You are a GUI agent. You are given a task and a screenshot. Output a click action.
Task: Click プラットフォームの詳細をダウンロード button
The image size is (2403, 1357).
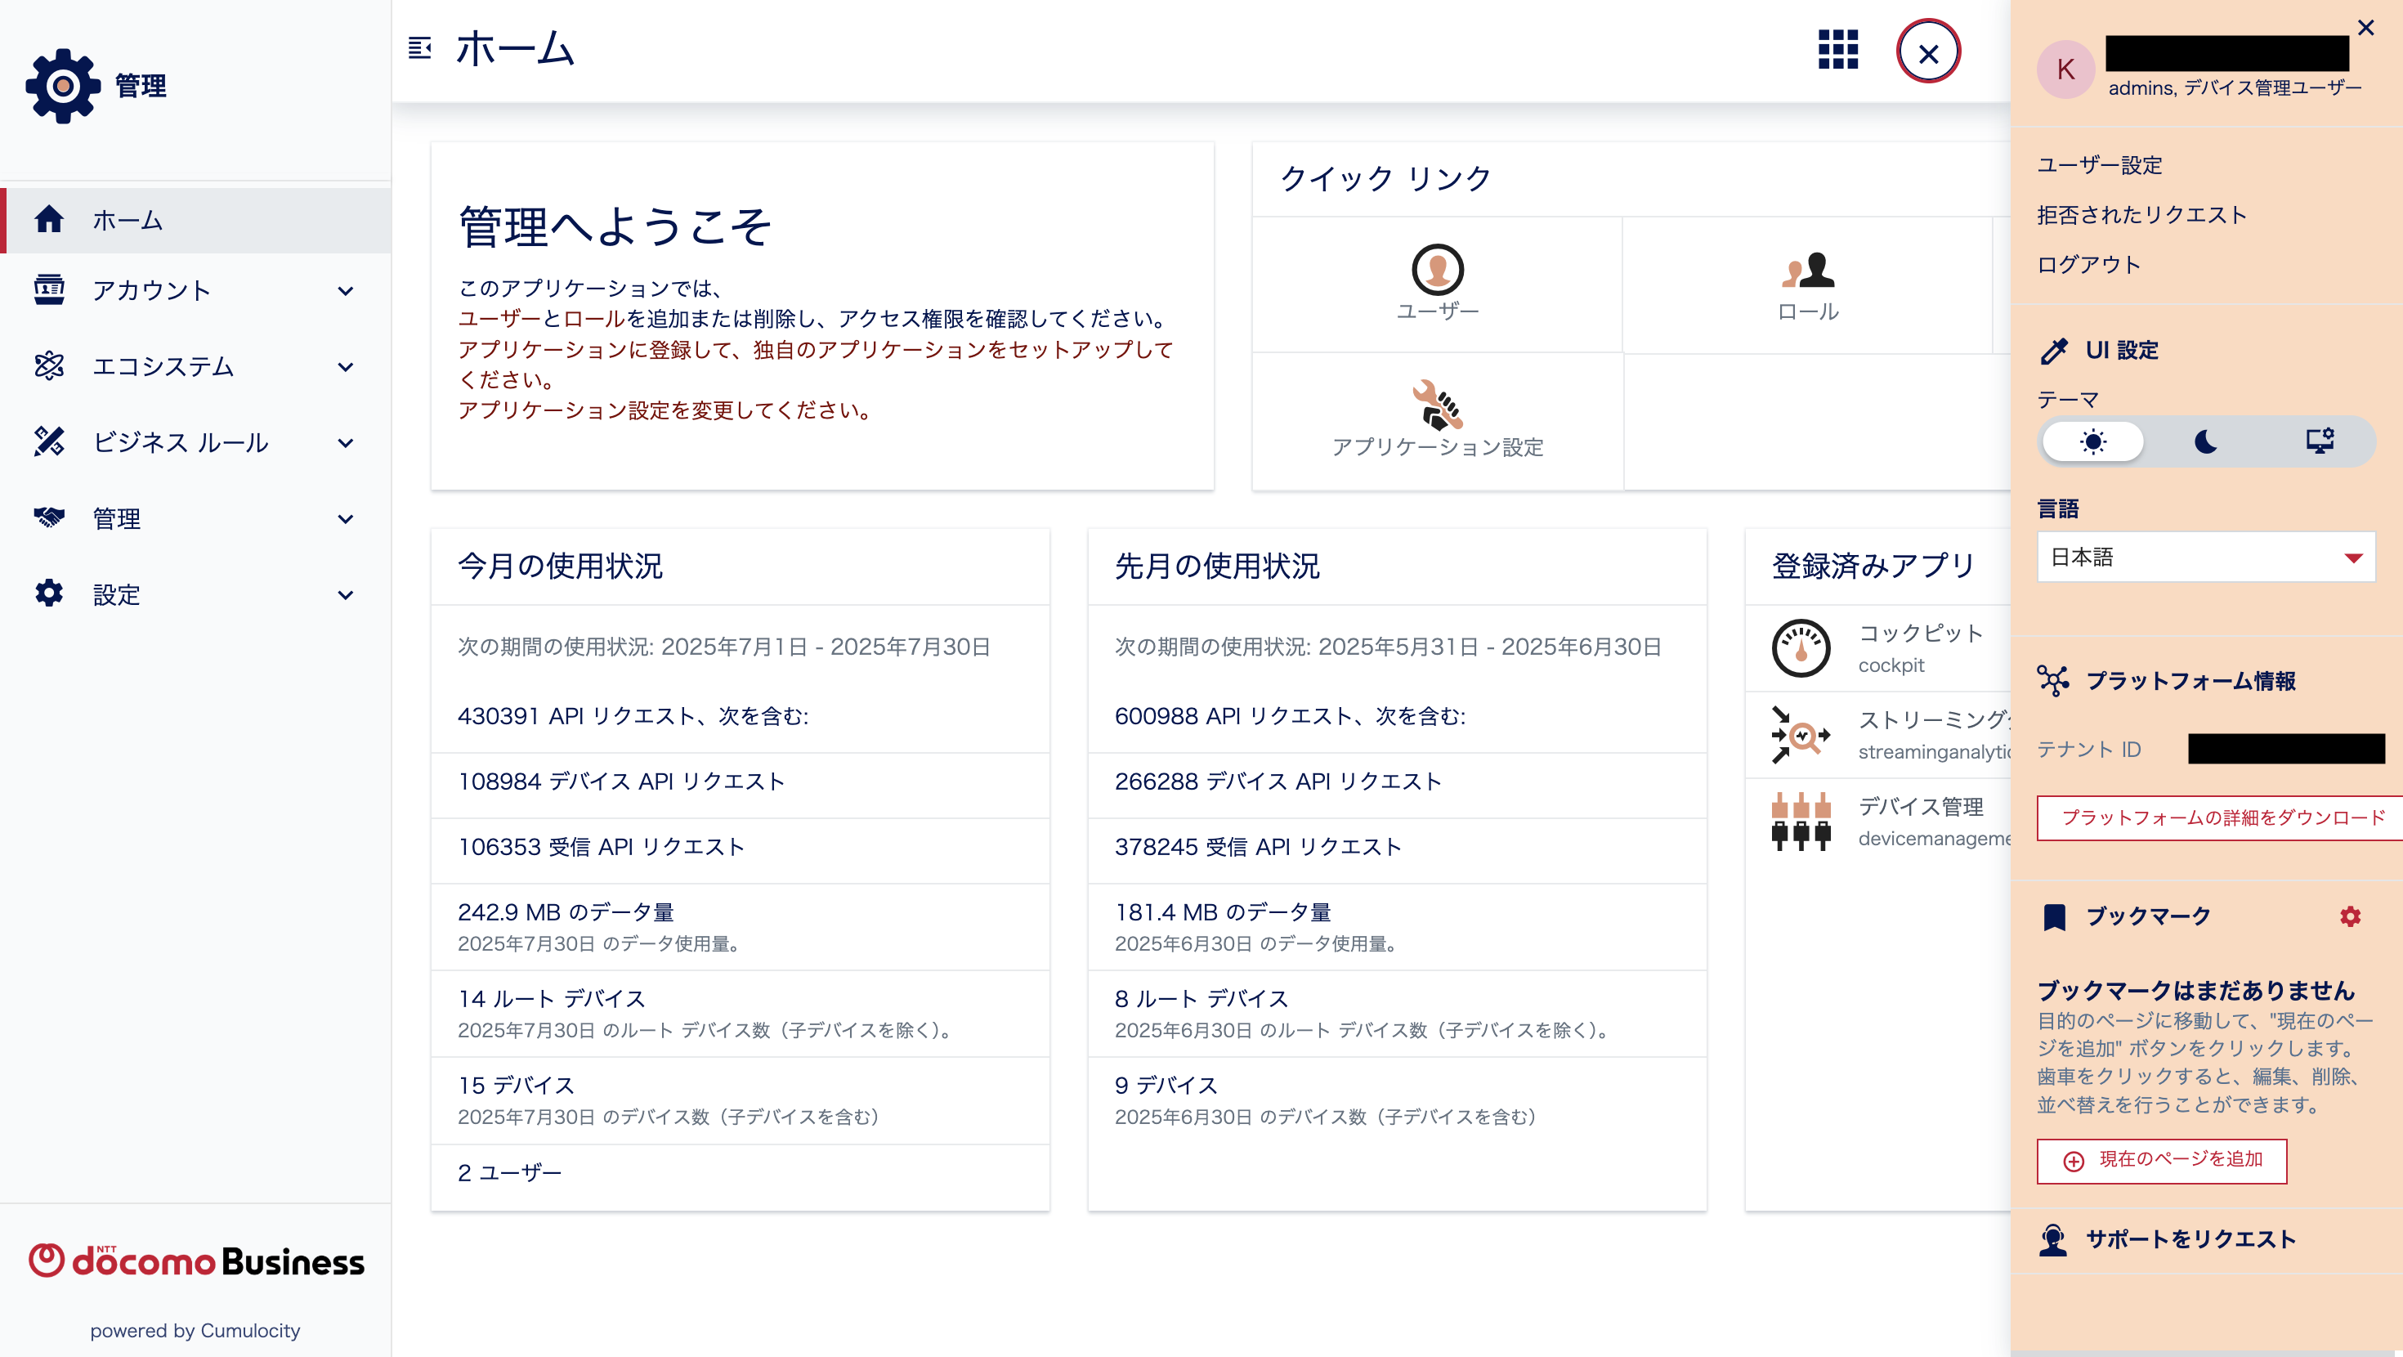2220,817
